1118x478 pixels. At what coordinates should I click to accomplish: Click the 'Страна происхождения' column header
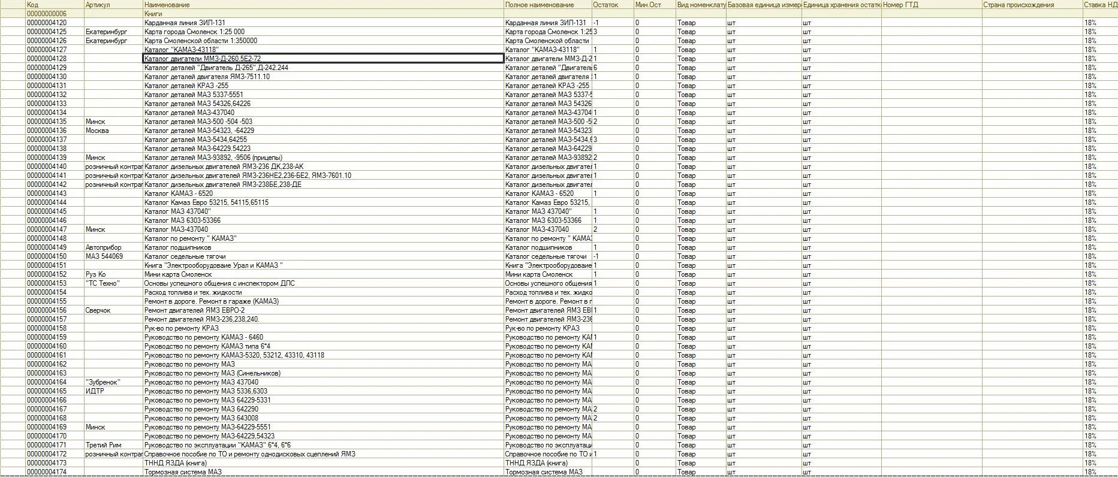point(1032,5)
